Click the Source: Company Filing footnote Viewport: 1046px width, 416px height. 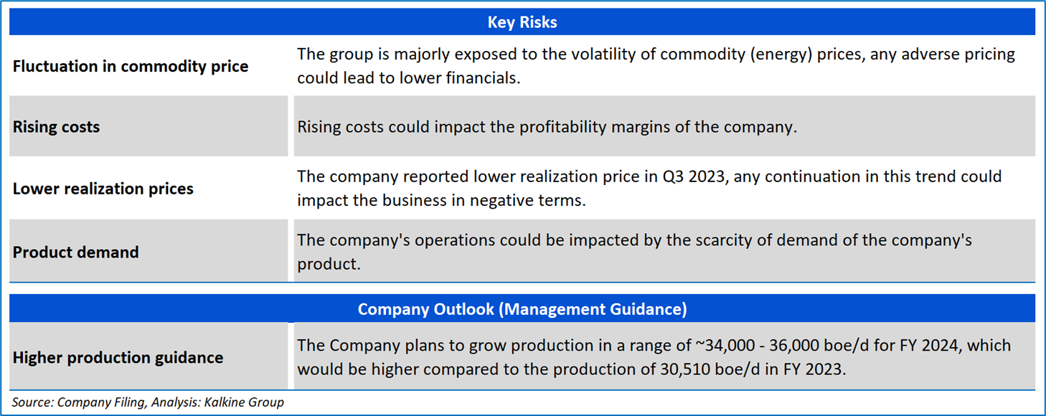[x=79, y=402]
